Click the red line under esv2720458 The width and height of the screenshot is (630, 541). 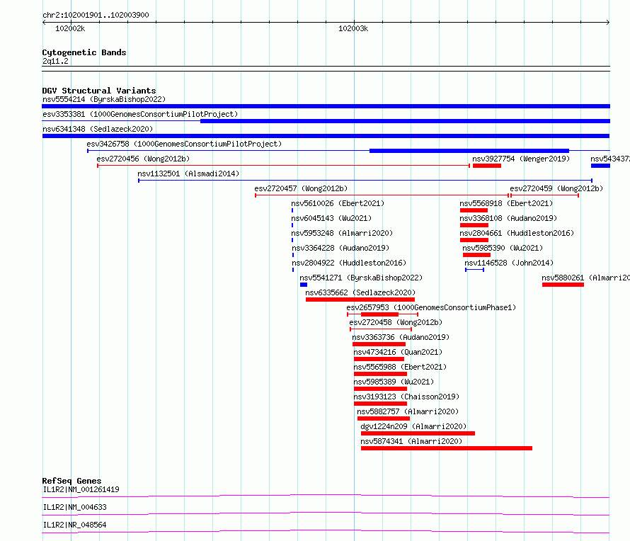(381, 329)
